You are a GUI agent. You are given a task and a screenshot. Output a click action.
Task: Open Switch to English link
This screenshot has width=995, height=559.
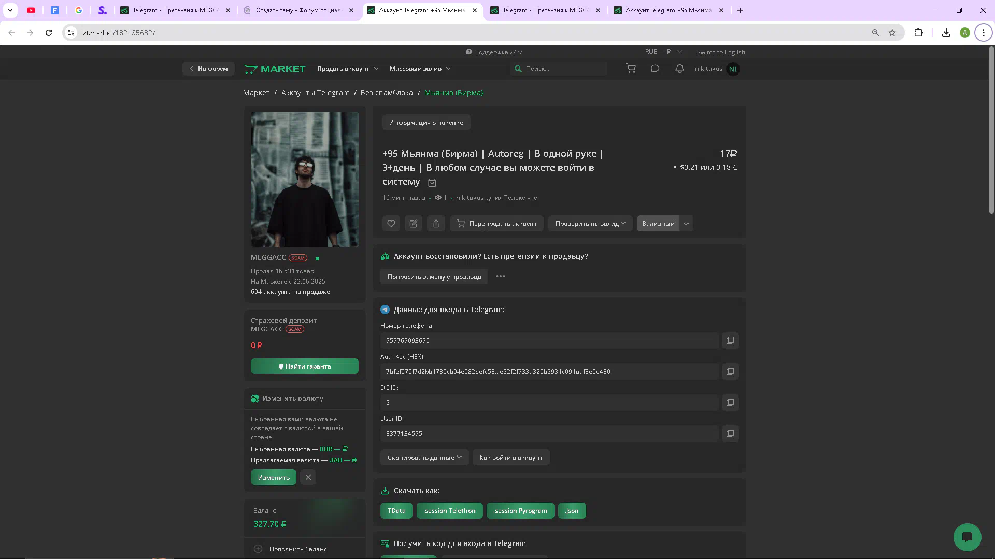tap(721, 52)
